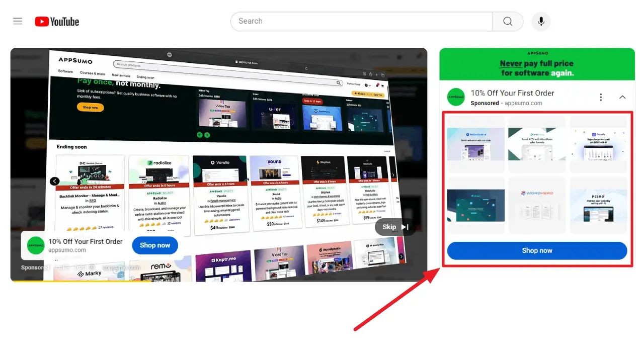Image resolution: width=644 pixels, height=362 pixels.
Task: Open the 'Never pay full price' banner
Action: pos(537,64)
